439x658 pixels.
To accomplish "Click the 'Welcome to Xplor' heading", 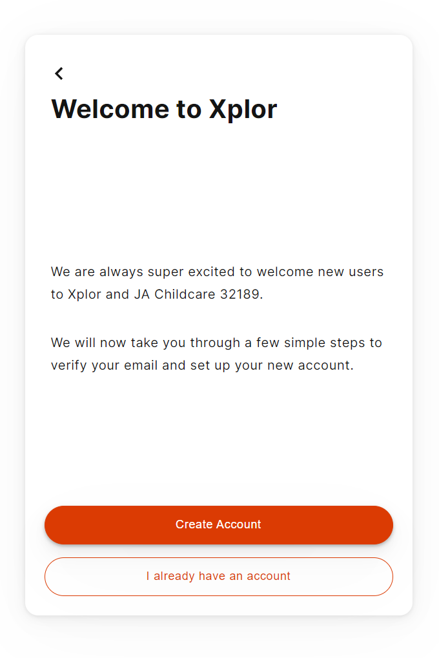I will pyautogui.click(x=163, y=108).
